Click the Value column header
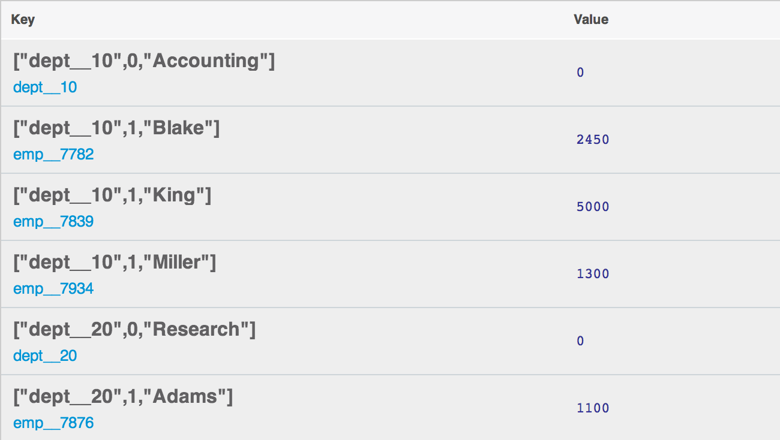 tap(591, 20)
